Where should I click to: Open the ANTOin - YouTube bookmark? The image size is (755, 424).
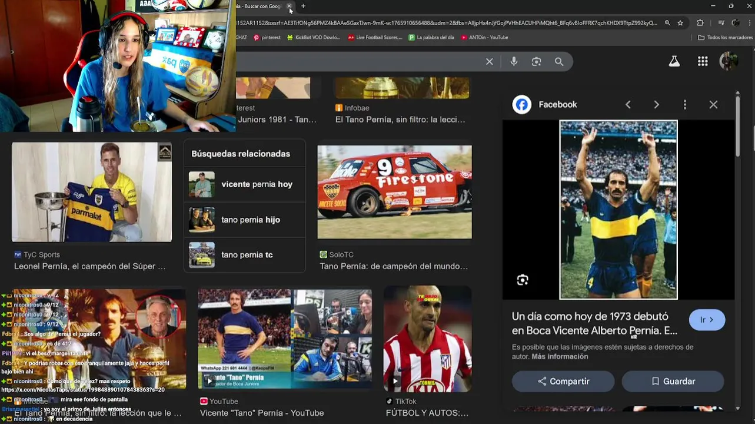click(484, 37)
